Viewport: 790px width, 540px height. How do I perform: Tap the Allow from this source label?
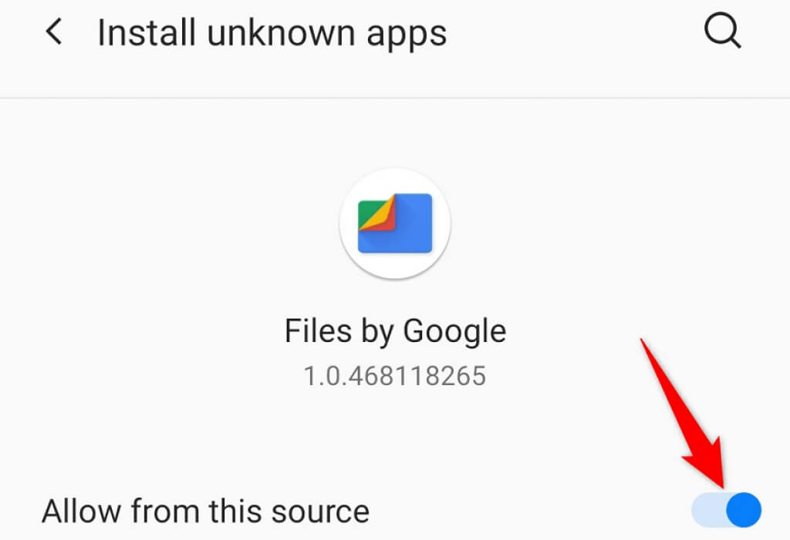(x=205, y=511)
